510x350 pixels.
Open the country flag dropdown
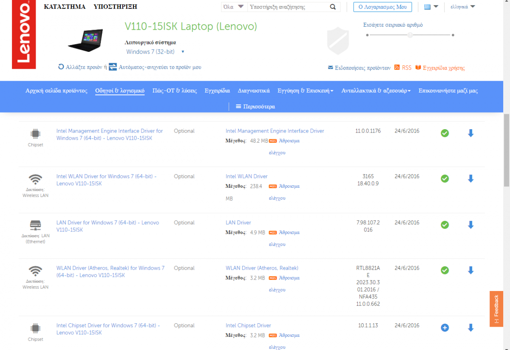tap(431, 7)
